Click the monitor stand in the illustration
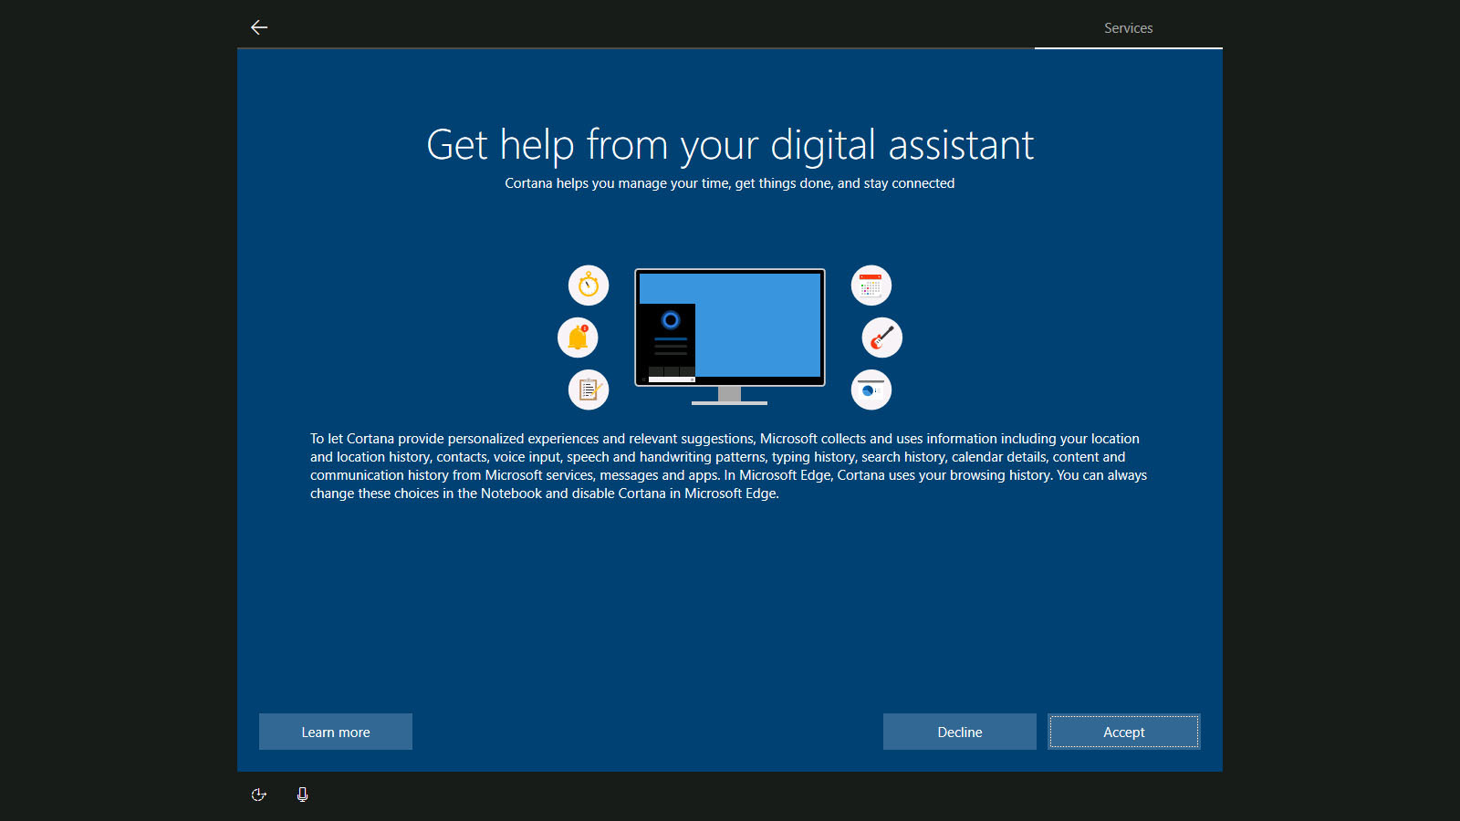 point(729,395)
